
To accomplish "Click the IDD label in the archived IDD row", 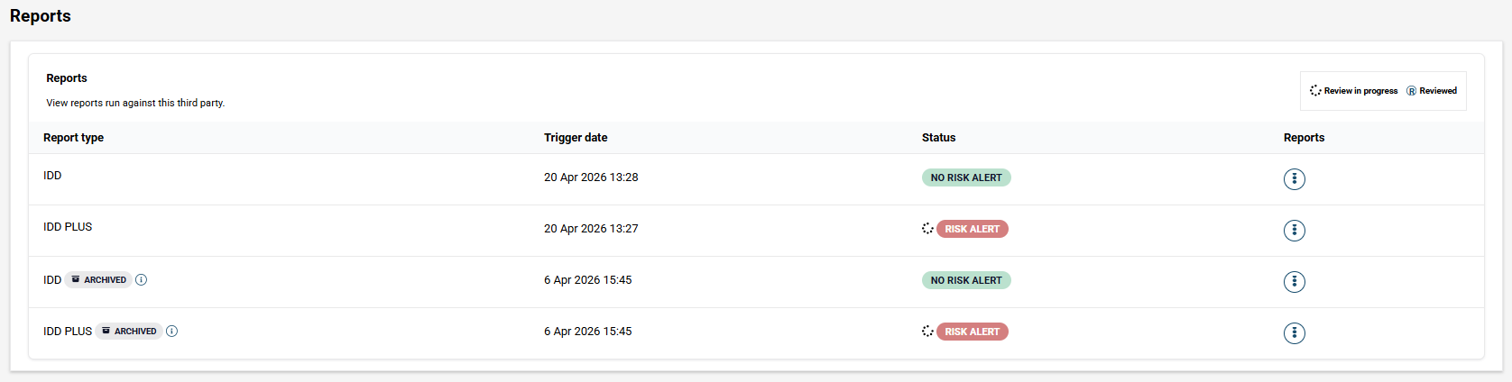I will coord(52,279).
